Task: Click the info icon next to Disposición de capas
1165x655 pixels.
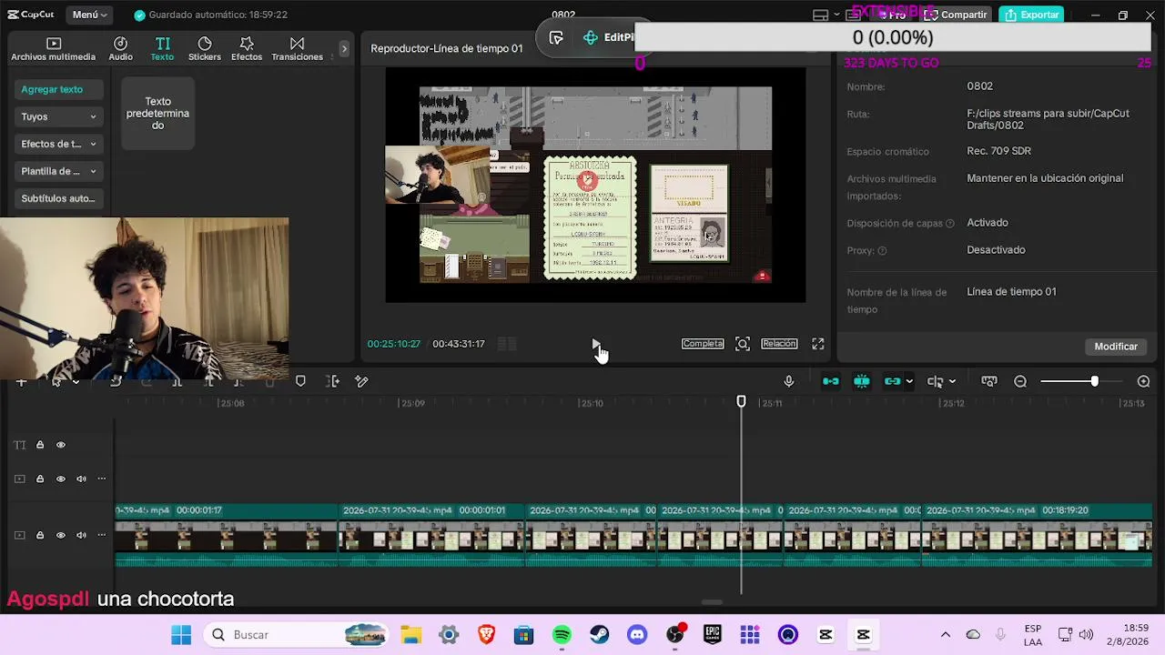Action: click(950, 224)
